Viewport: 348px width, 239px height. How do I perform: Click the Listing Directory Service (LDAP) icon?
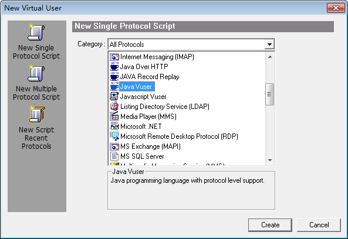[114, 107]
